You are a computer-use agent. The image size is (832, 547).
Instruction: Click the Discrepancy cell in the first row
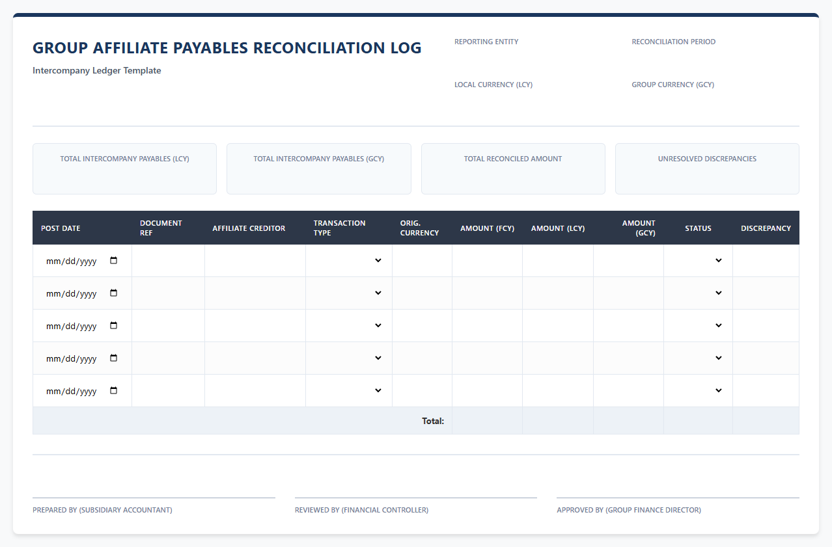tap(766, 260)
